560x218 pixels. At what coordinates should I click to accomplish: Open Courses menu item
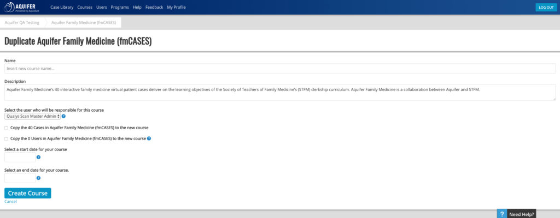tap(85, 7)
